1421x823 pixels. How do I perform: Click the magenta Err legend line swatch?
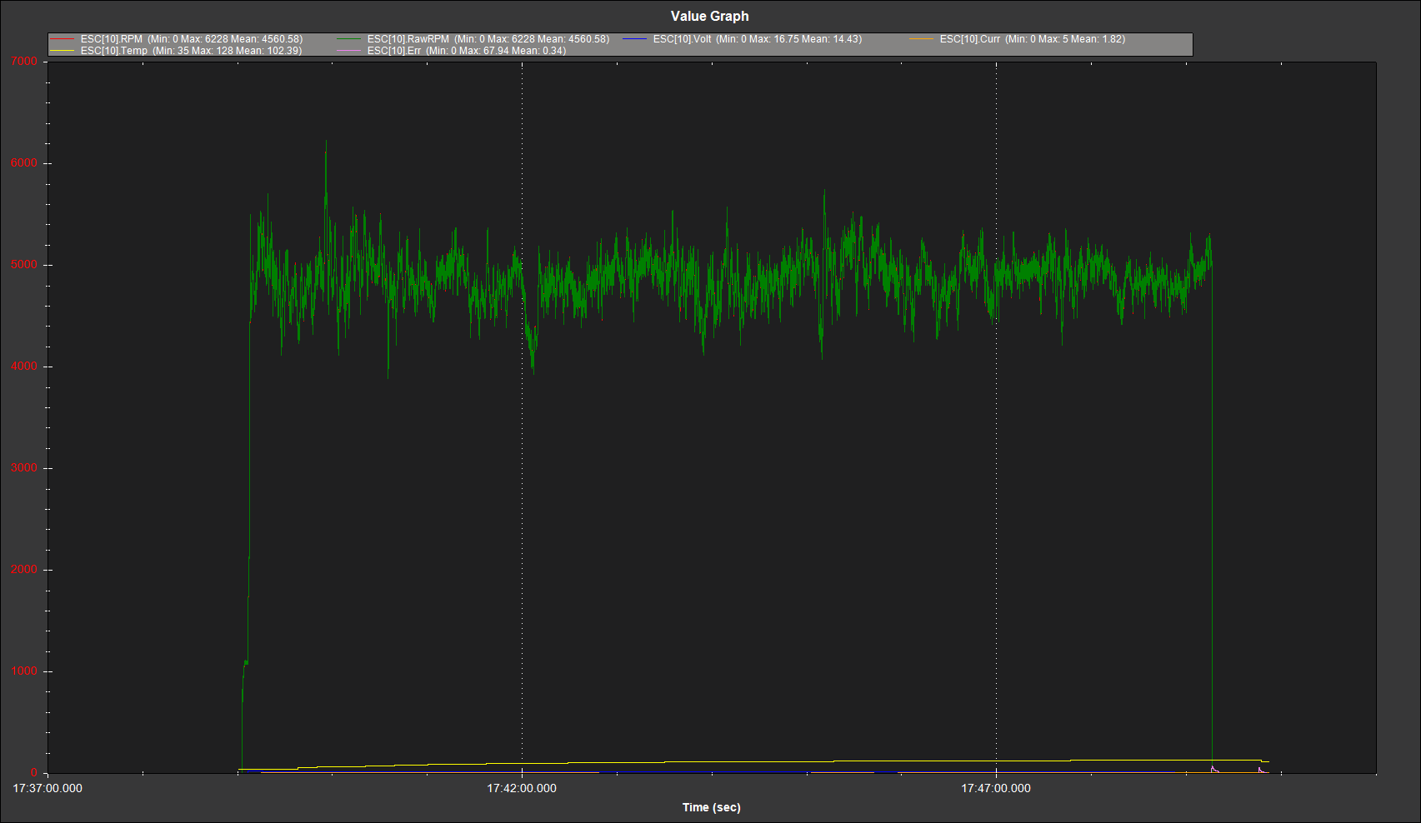[350, 51]
